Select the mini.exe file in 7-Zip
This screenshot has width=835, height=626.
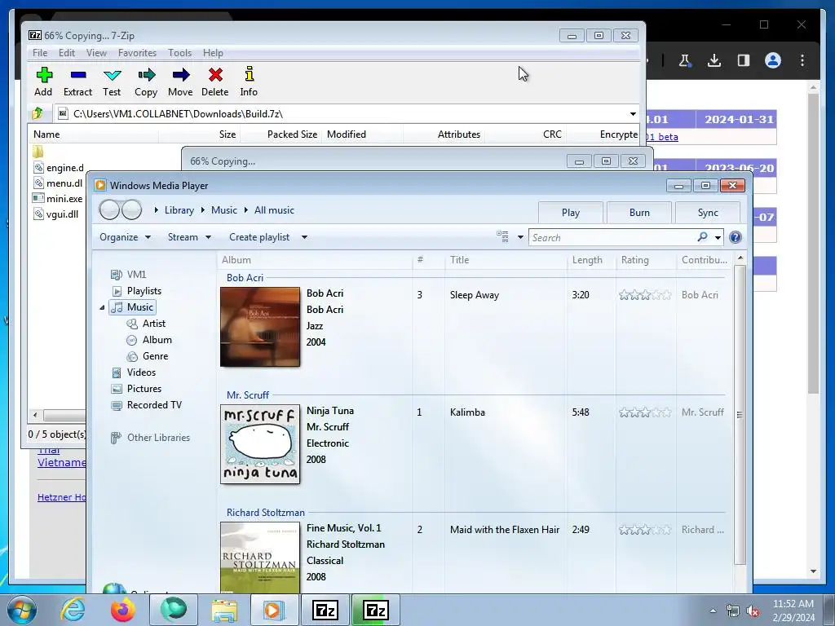[58, 199]
